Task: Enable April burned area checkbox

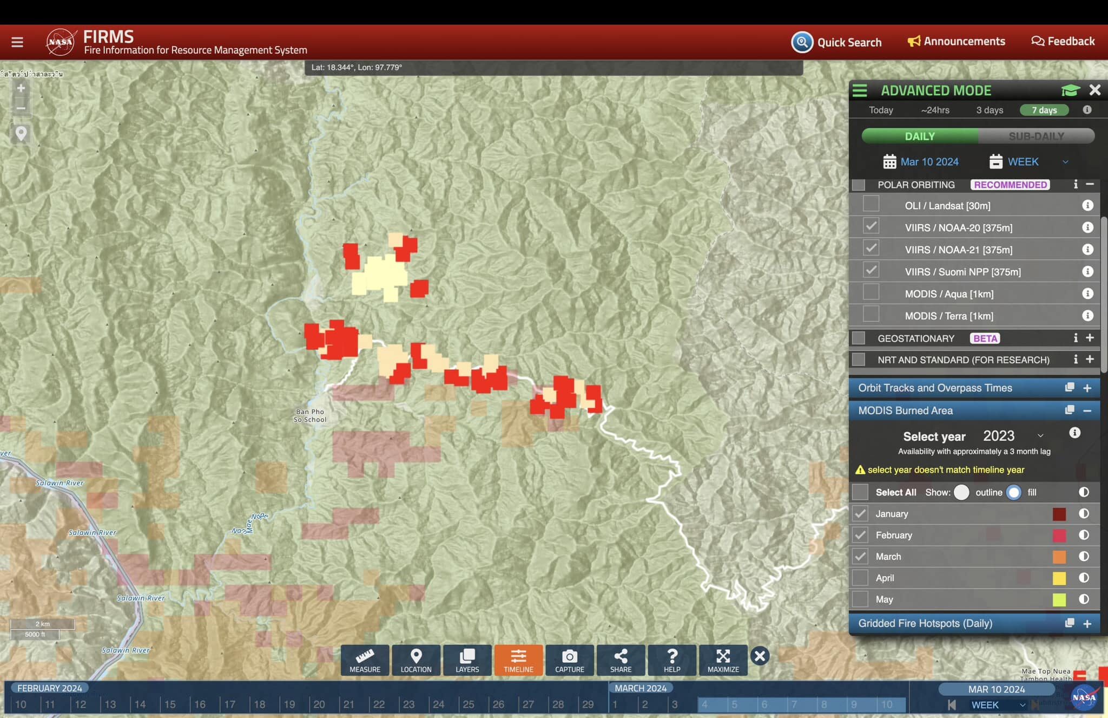Action: tap(860, 578)
